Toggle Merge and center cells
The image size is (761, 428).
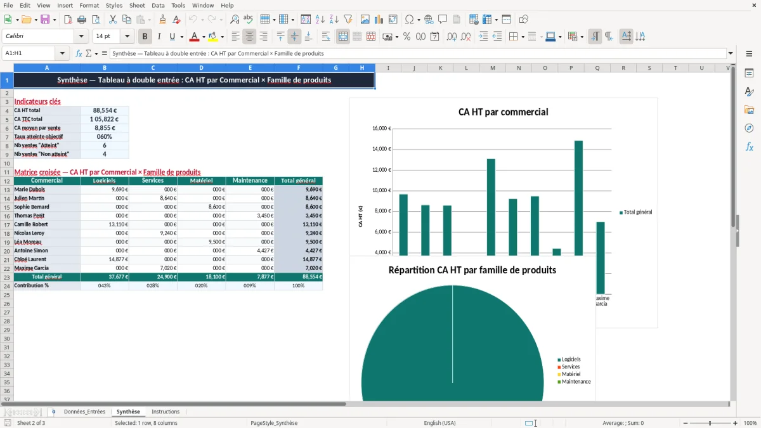point(342,37)
